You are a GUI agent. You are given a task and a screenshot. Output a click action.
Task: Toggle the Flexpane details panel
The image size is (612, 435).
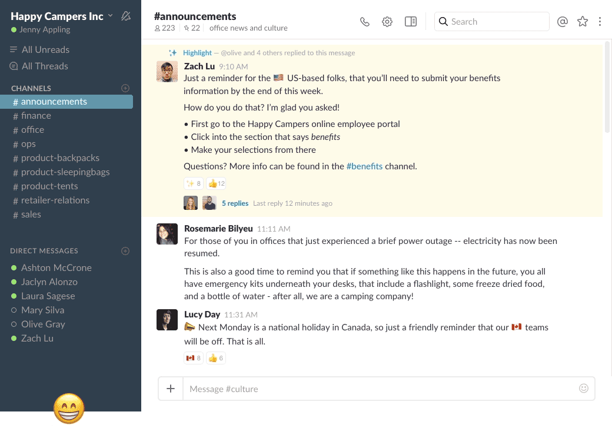pyautogui.click(x=410, y=21)
